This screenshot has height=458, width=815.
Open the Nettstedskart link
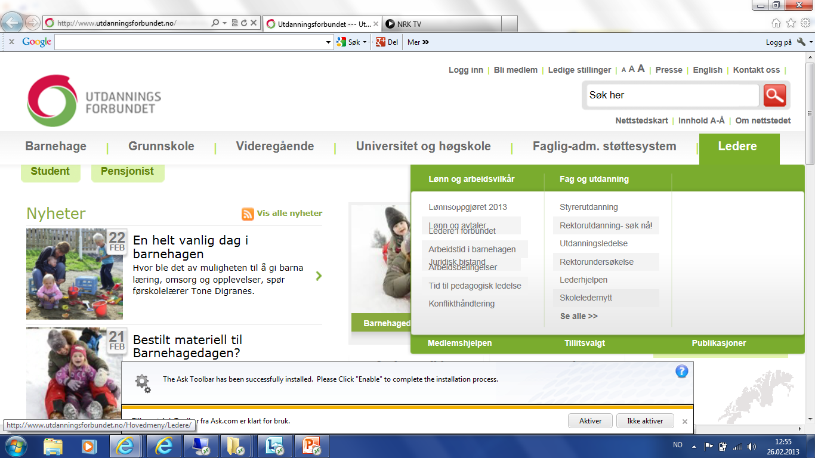642,120
